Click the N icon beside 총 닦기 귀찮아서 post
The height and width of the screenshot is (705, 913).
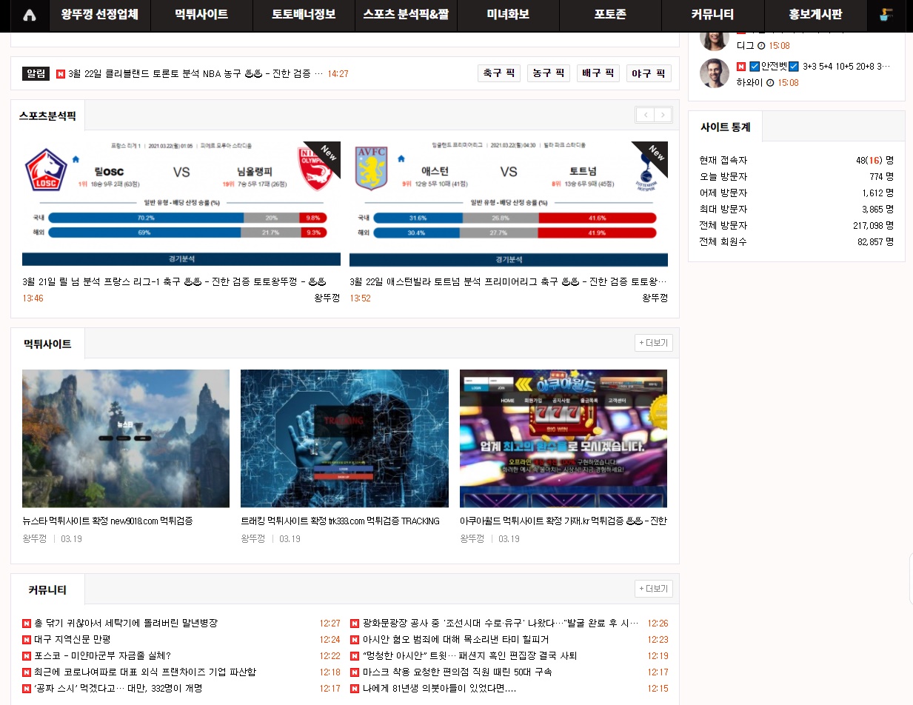pyautogui.click(x=27, y=624)
